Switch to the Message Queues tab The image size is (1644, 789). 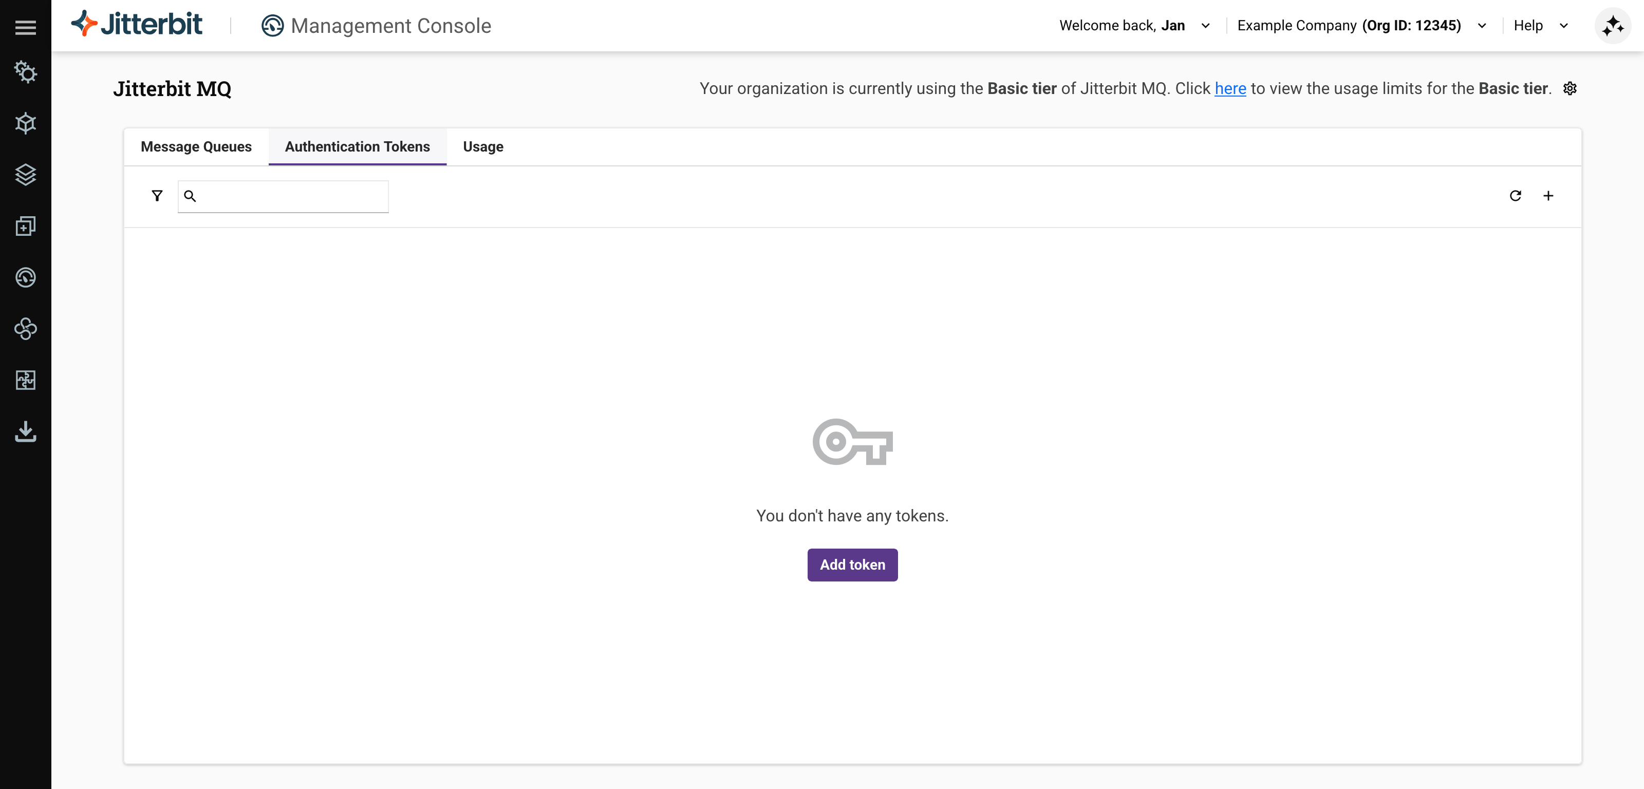(196, 146)
